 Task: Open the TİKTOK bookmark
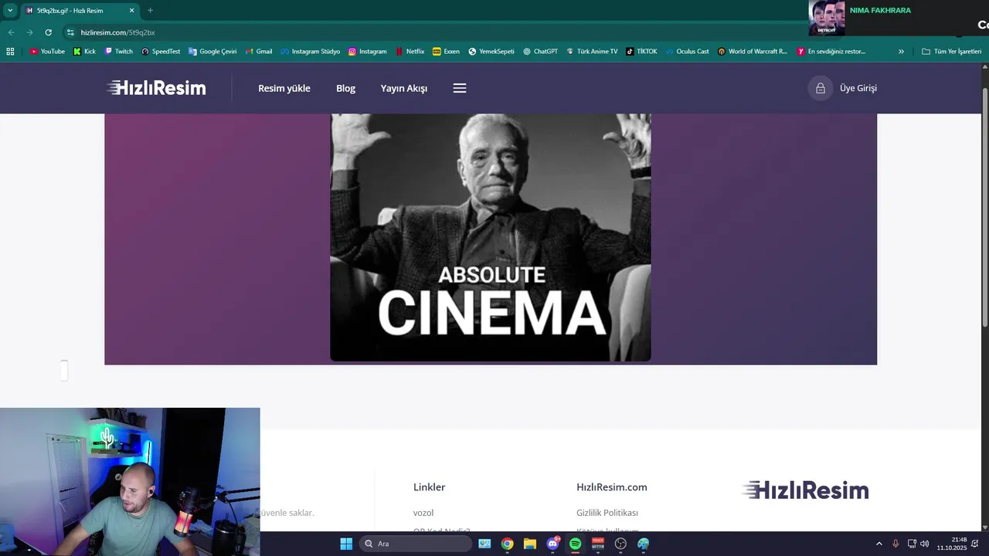(x=641, y=51)
